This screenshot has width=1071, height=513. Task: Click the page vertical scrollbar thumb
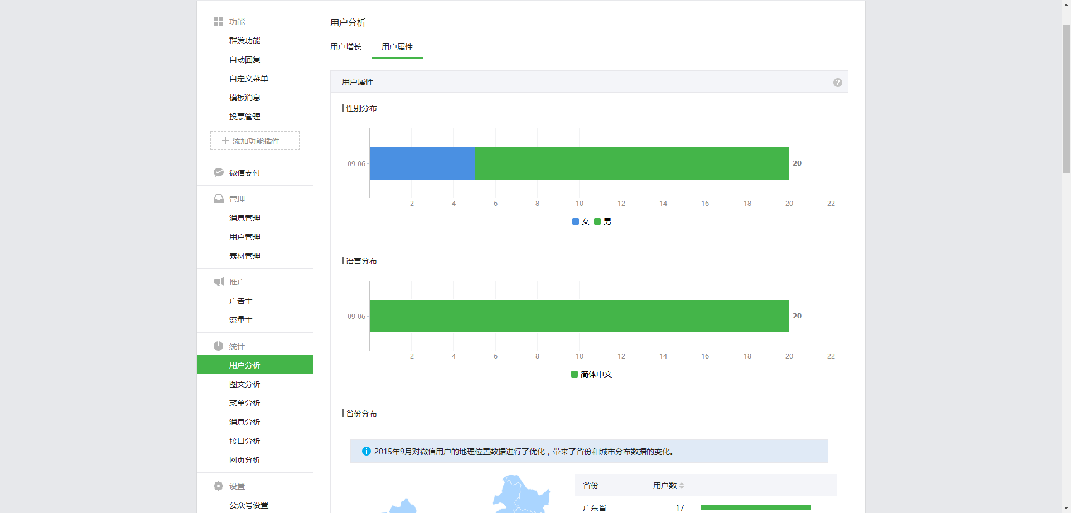coord(1066,99)
